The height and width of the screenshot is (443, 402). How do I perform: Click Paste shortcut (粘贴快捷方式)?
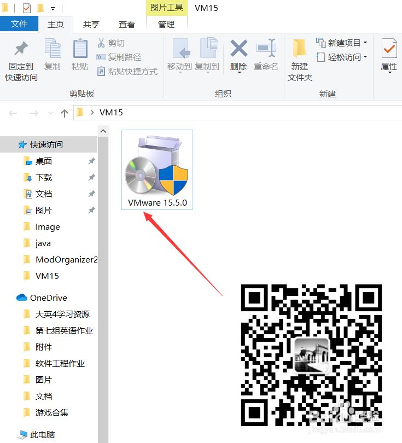tap(127, 71)
